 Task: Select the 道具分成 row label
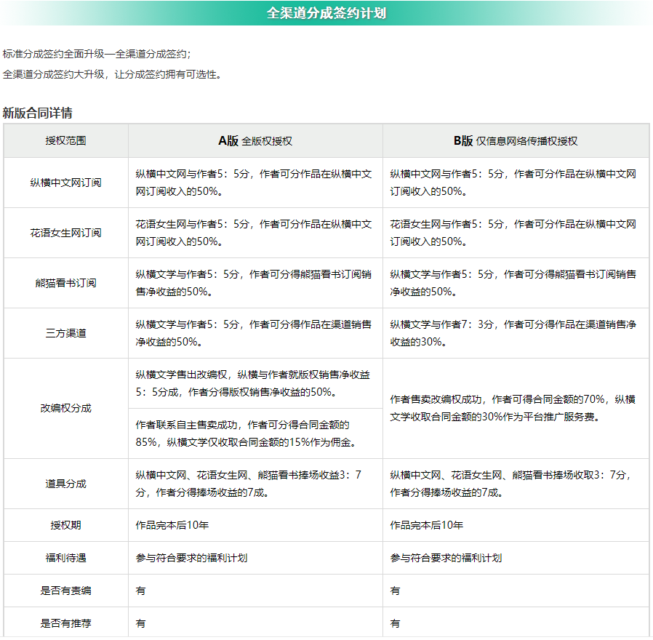(65, 484)
